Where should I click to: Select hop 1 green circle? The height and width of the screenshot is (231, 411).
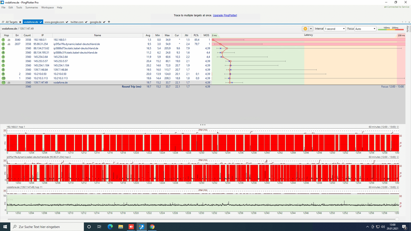point(3,40)
